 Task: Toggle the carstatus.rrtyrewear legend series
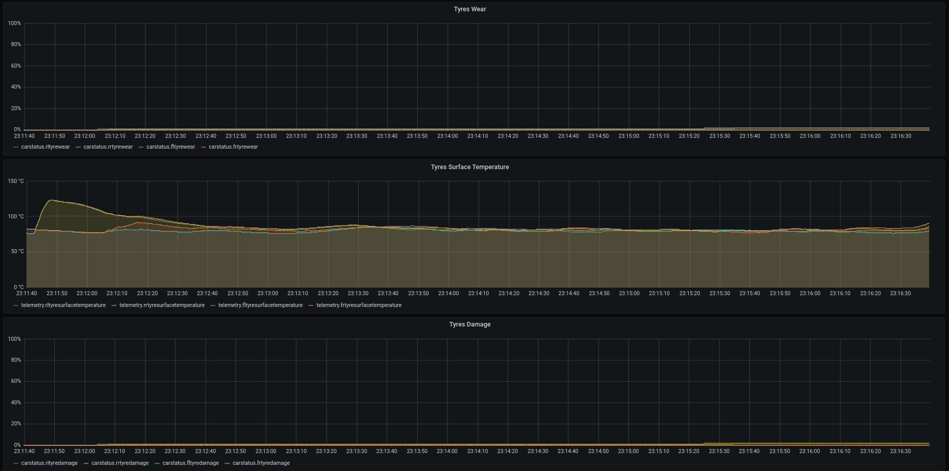(x=108, y=147)
